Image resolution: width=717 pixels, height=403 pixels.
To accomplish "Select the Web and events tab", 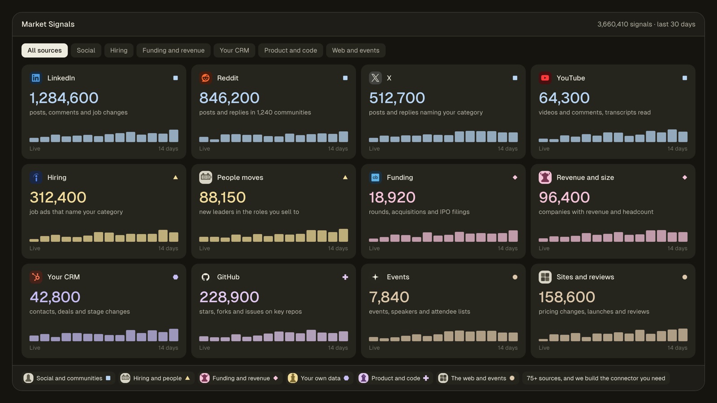I will coord(356,50).
